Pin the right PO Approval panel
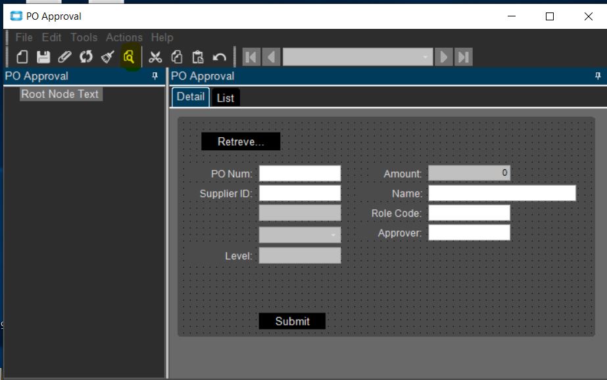607x380 pixels. 598,76
